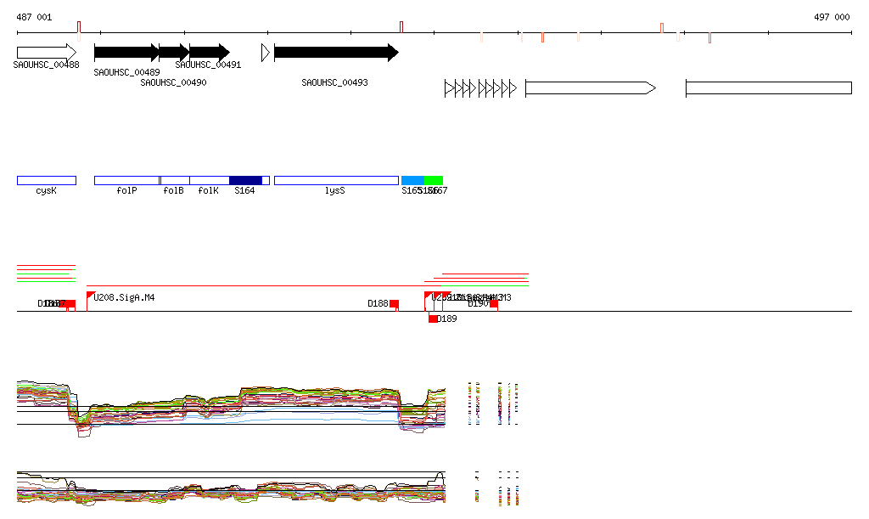Viewport: 869px width, 519px height.
Task: Select the SAOUHSC_00490 black gene arrow
Action: [173, 53]
